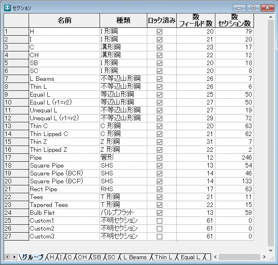Click the セクション数 column header
This screenshot has height=265, width=278.
[x=234, y=21]
